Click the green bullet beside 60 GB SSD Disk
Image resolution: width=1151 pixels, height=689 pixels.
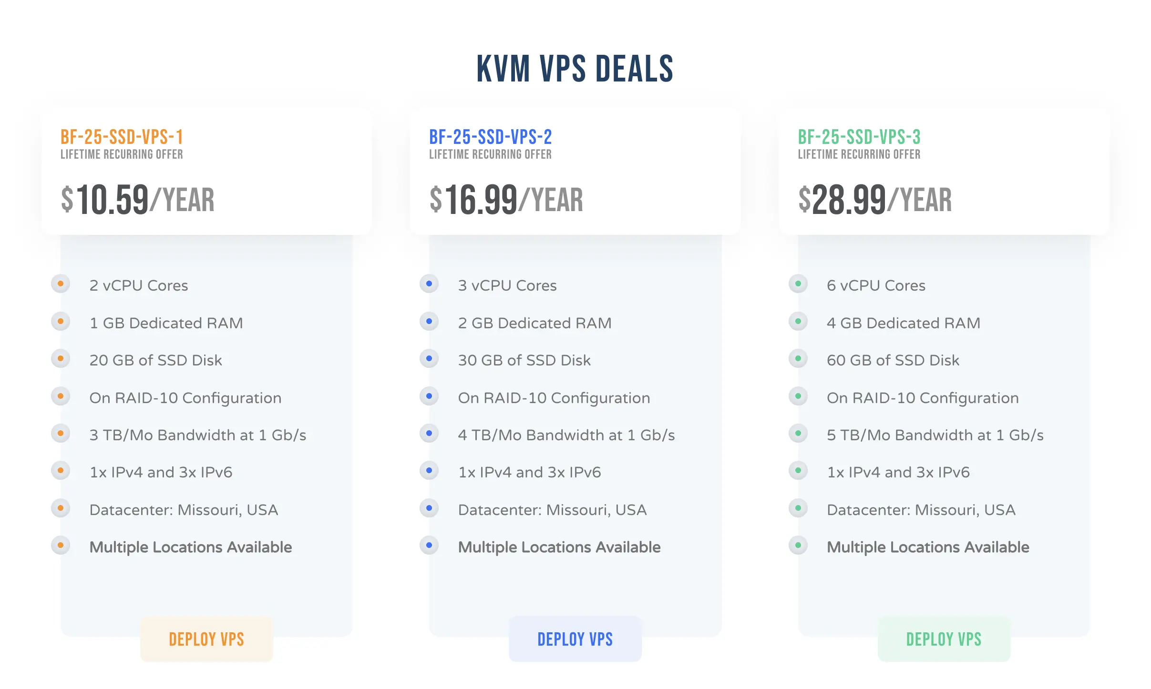tap(798, 359)
